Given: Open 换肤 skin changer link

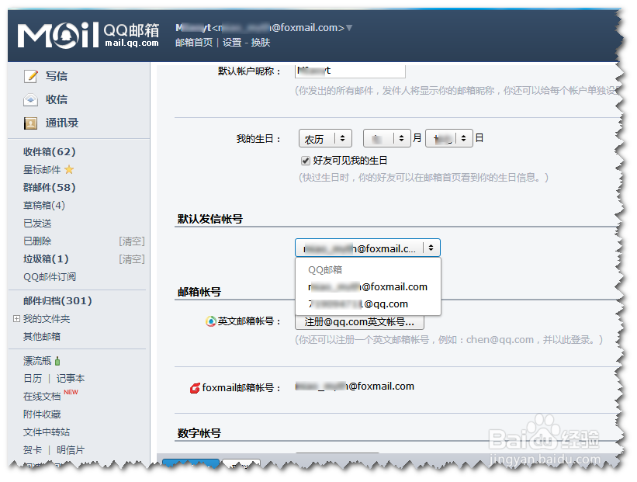Looking at the screenshot, I should tap(261, 43).
